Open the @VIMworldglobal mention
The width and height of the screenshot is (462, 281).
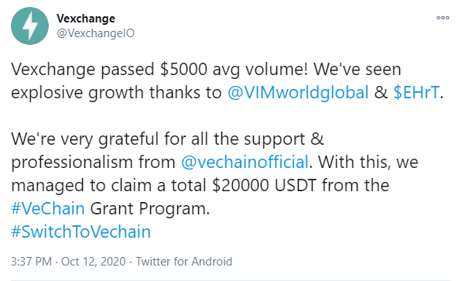pos(298,92)
